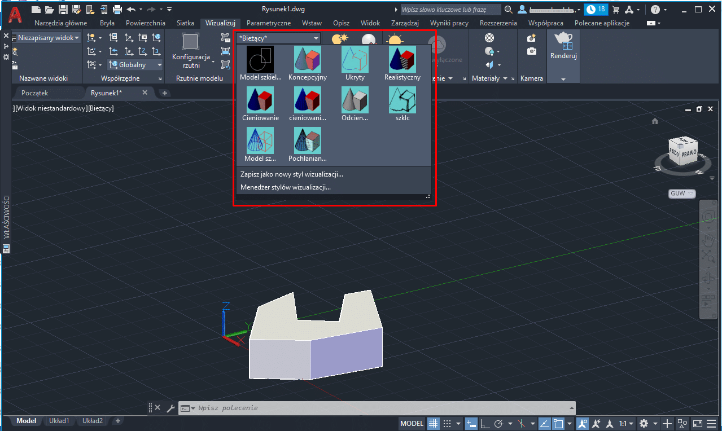Screen dimensions: 722x431
Task: Apply the Realistyczny visual style
Action: [402, 64]
